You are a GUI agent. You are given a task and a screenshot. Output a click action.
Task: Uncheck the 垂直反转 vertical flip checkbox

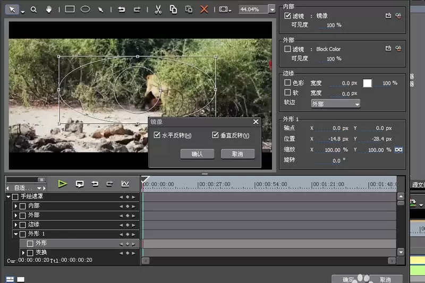click(215, 135)
